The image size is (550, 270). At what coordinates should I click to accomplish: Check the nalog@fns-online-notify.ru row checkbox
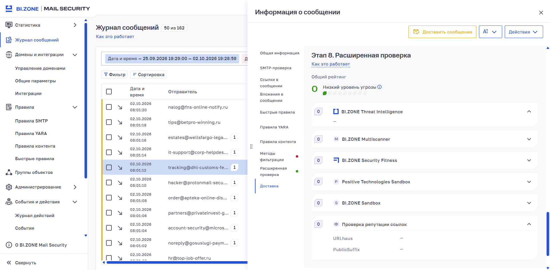109,107
